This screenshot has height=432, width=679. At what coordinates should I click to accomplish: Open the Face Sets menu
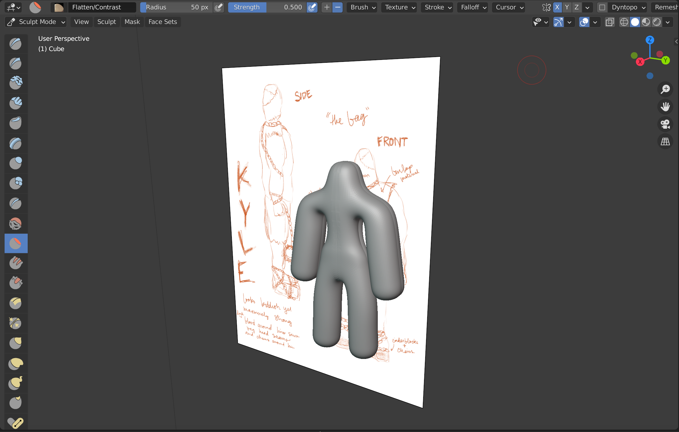click(x=162, y=22)
